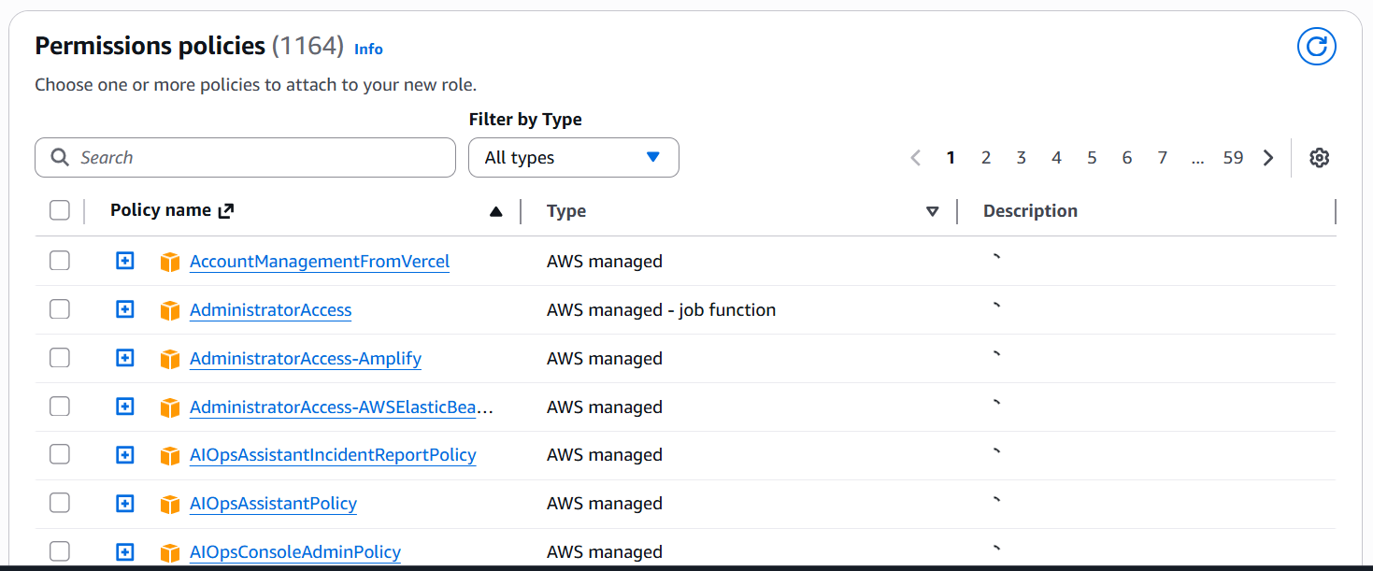Screen dimensions: 1373x571
Task: Select all policies with header checkbox
Action: tap(60, 210)
